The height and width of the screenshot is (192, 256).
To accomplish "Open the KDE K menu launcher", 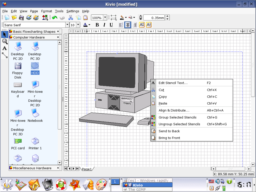I will (x=7, y=185).
